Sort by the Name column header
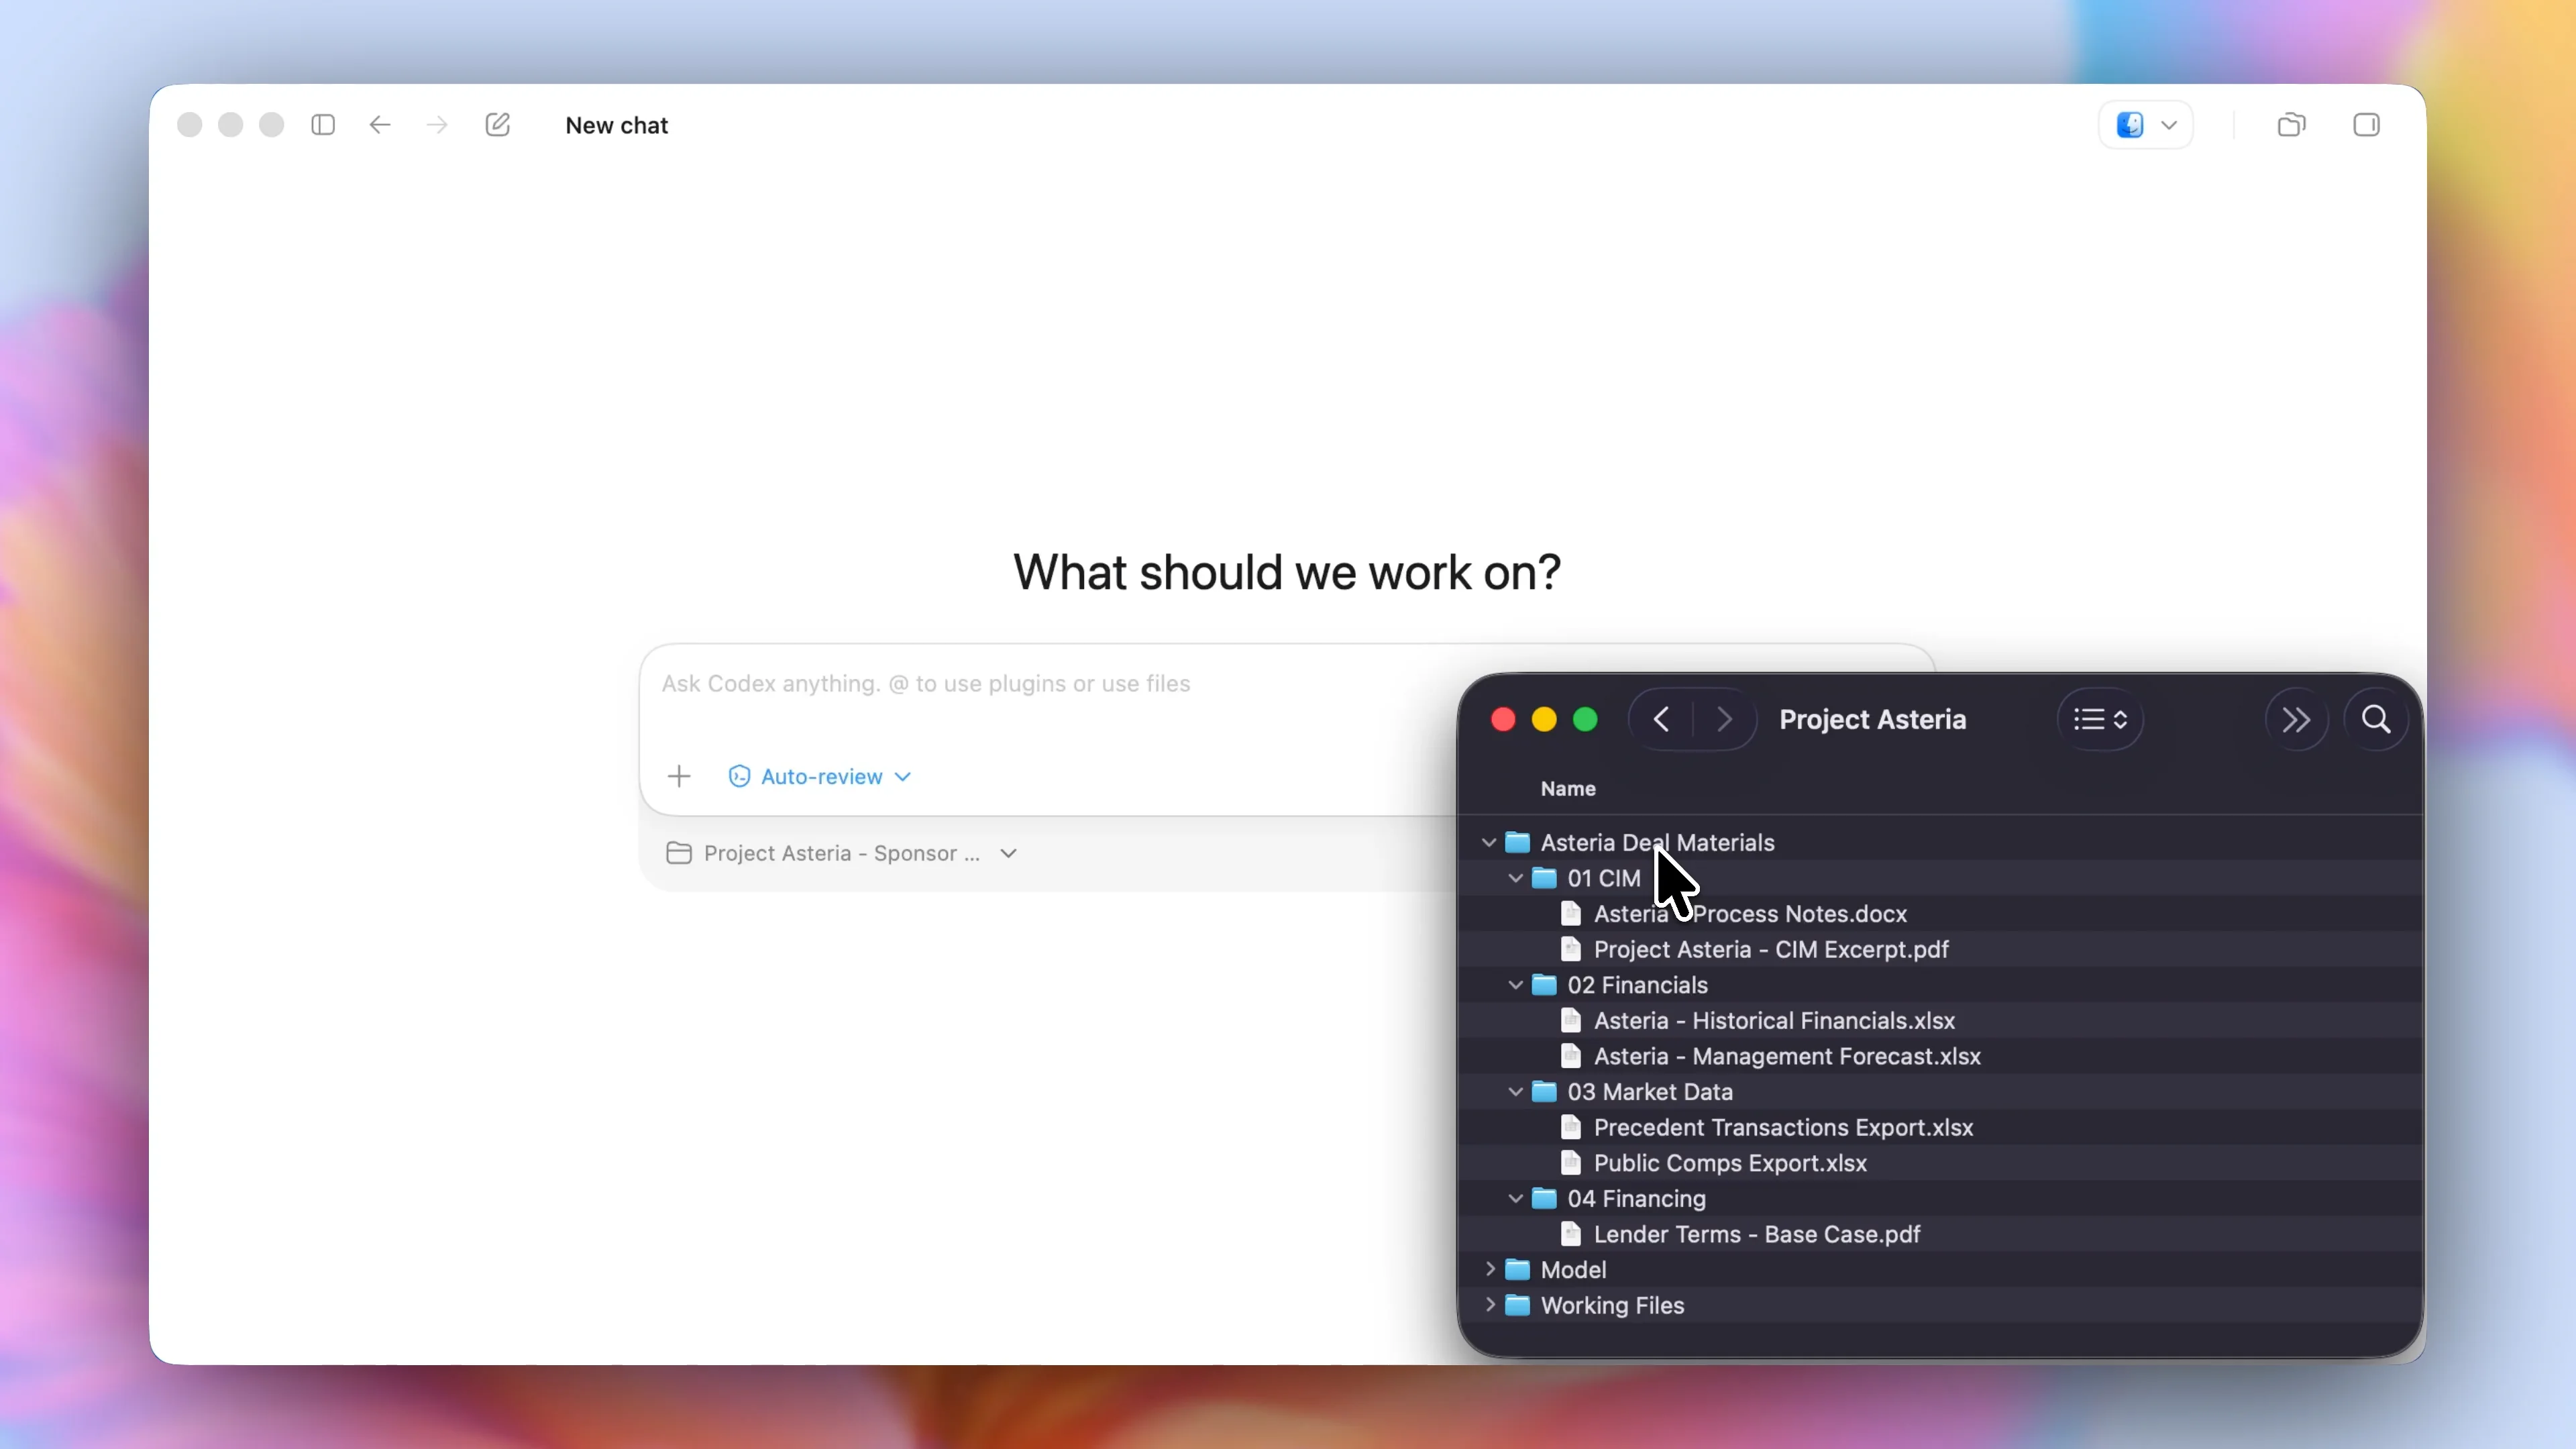Image resolution: width=2576 pixels, height=1449 pixels. point(1568,788)
